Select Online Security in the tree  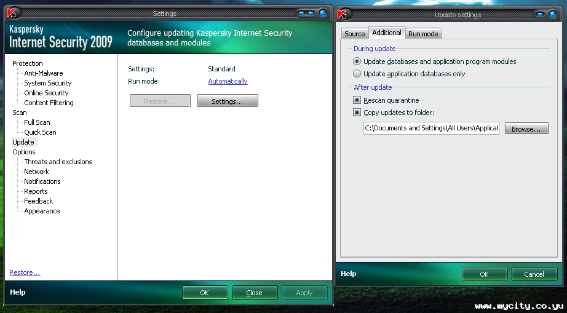tap(46, 93)
